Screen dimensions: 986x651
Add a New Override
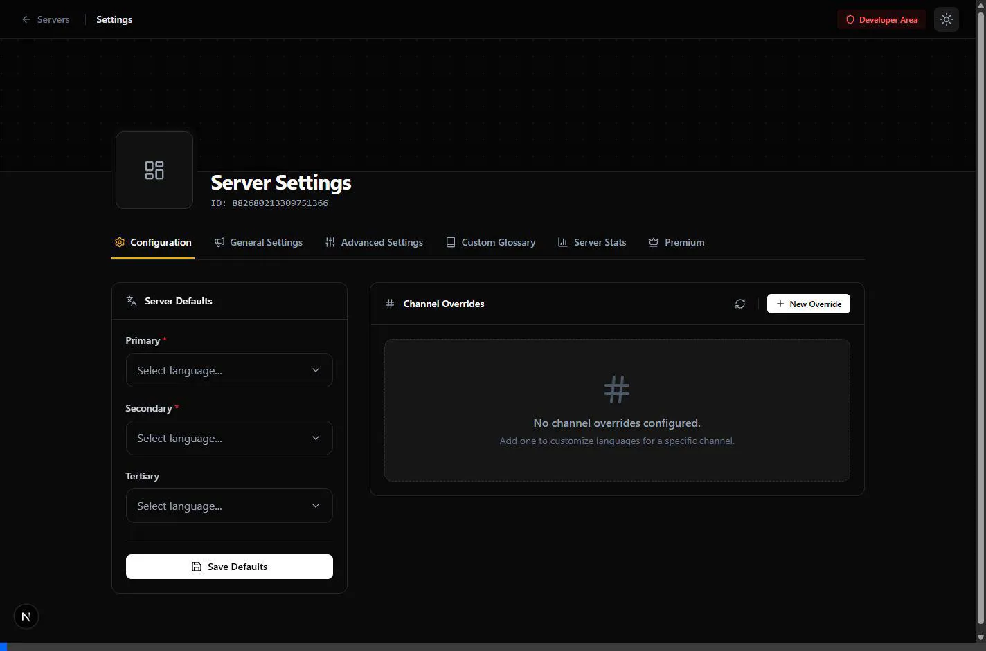click(x=808, y=304)
